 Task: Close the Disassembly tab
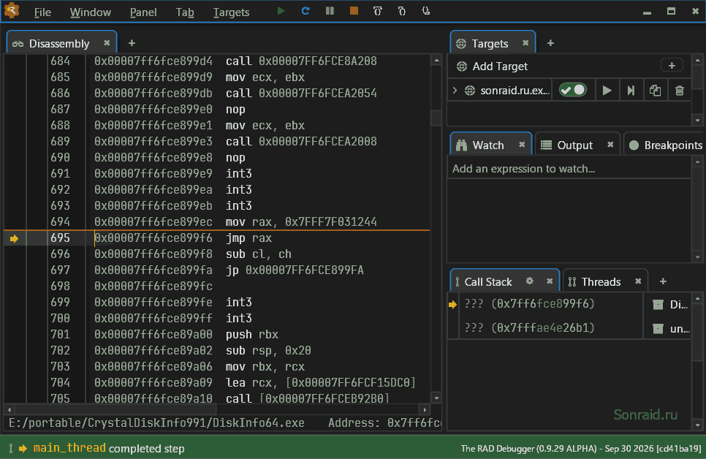[107, 43]
